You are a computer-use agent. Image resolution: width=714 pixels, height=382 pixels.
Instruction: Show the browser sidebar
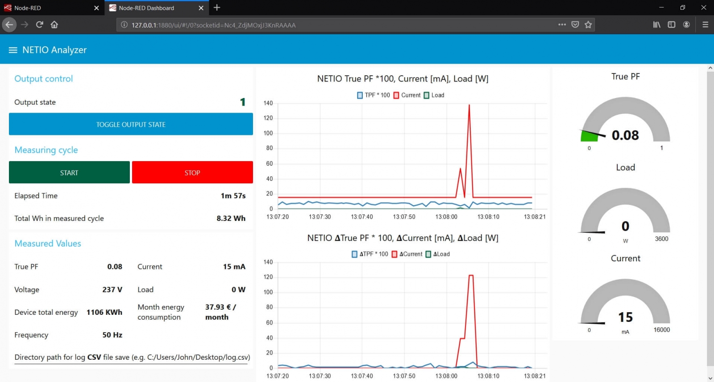pos(672,24)
